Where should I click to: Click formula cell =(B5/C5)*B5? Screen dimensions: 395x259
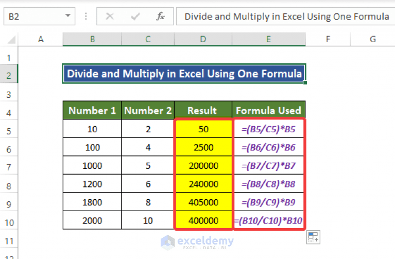coord(268,129)
